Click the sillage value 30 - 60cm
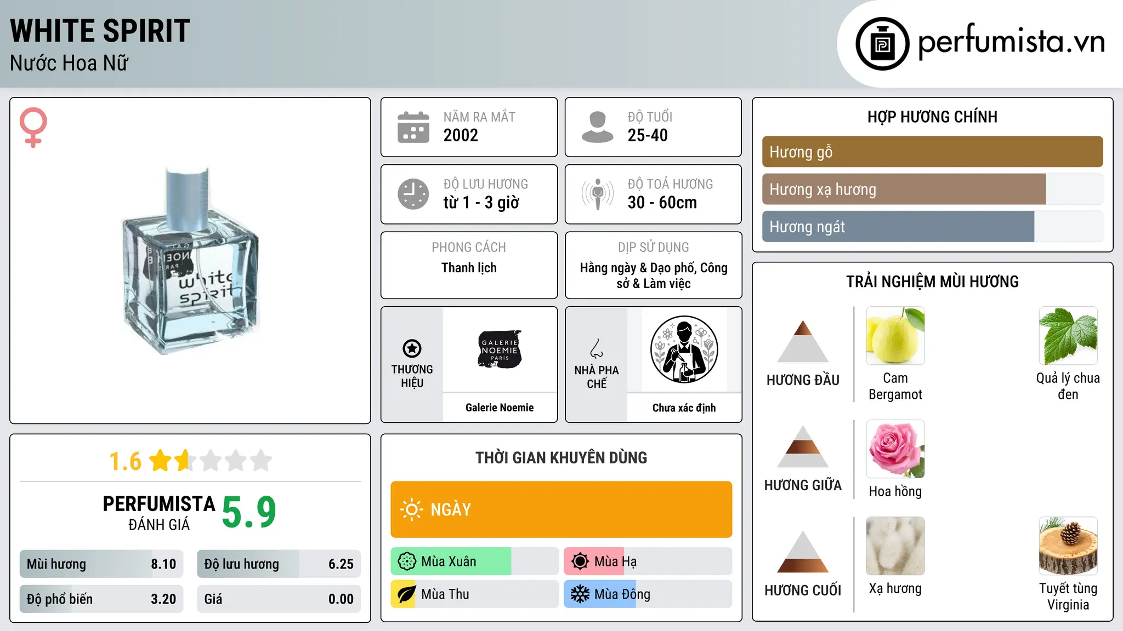This screenshot has height=631, width=1123. (x=662, y=203)
